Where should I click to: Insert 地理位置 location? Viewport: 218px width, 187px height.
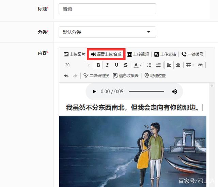(x=155, y=76)
